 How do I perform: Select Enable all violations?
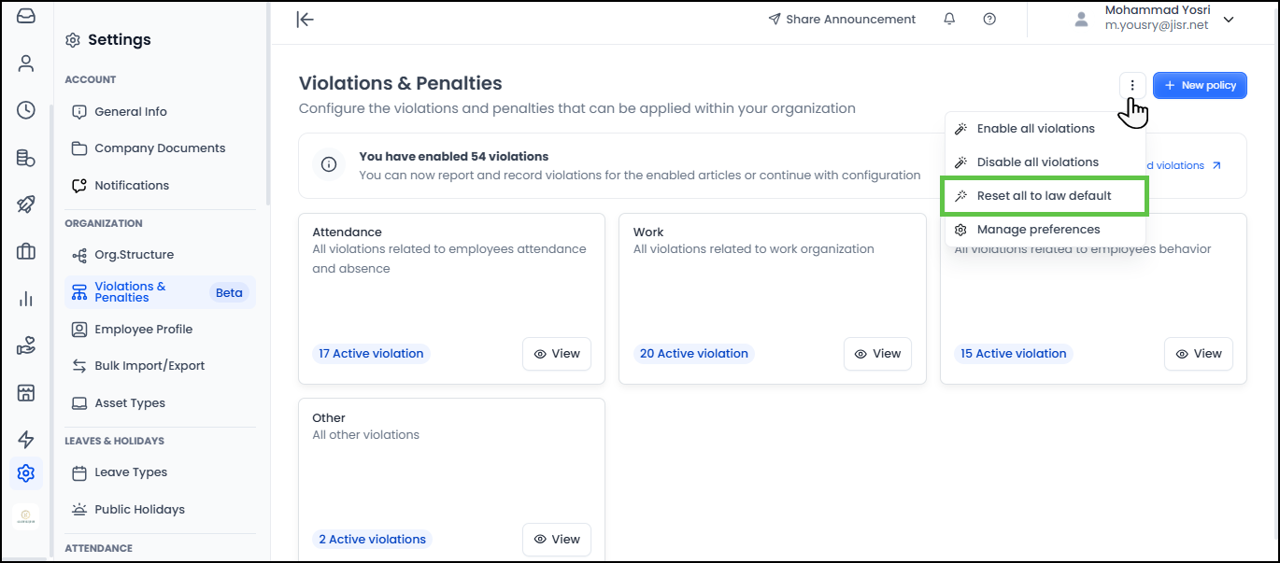point(1035,129)
